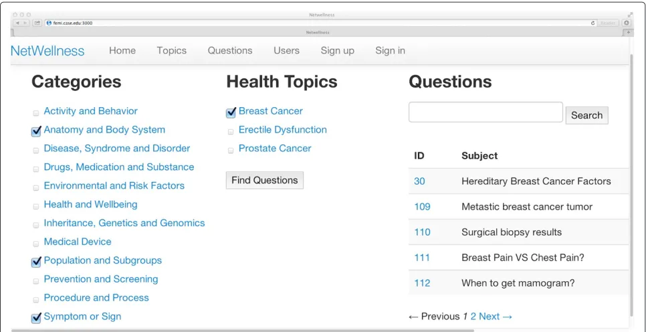Open Drugs, Medication and Substance link
Screen dimensions: 646x332
118,167
